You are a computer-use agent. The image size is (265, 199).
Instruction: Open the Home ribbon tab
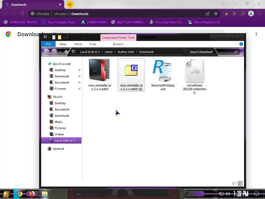pos(63,44)
